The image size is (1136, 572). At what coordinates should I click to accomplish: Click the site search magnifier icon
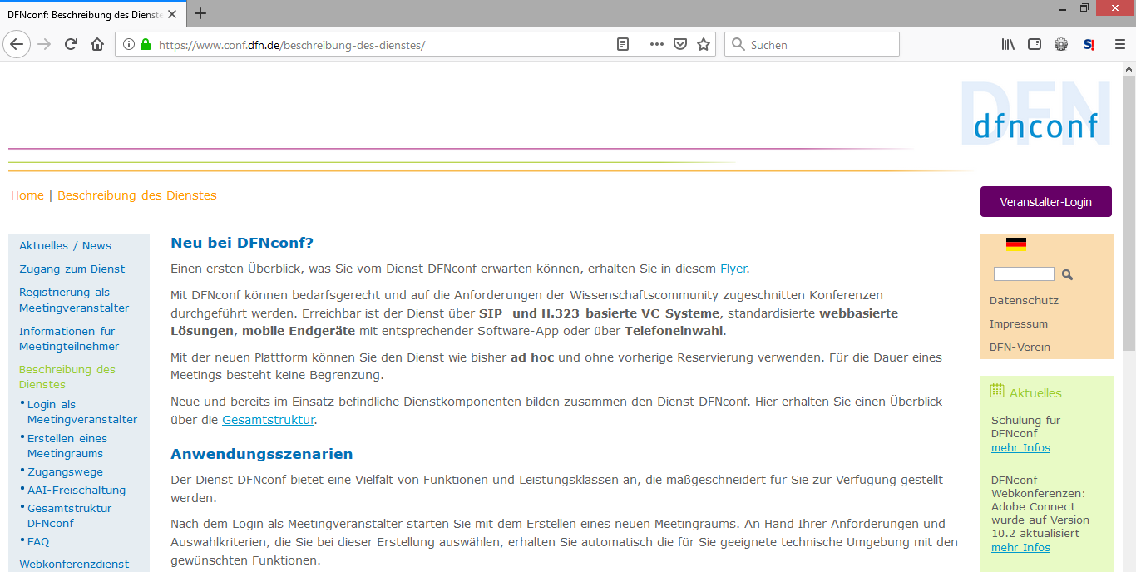(x=1068, y=274)
